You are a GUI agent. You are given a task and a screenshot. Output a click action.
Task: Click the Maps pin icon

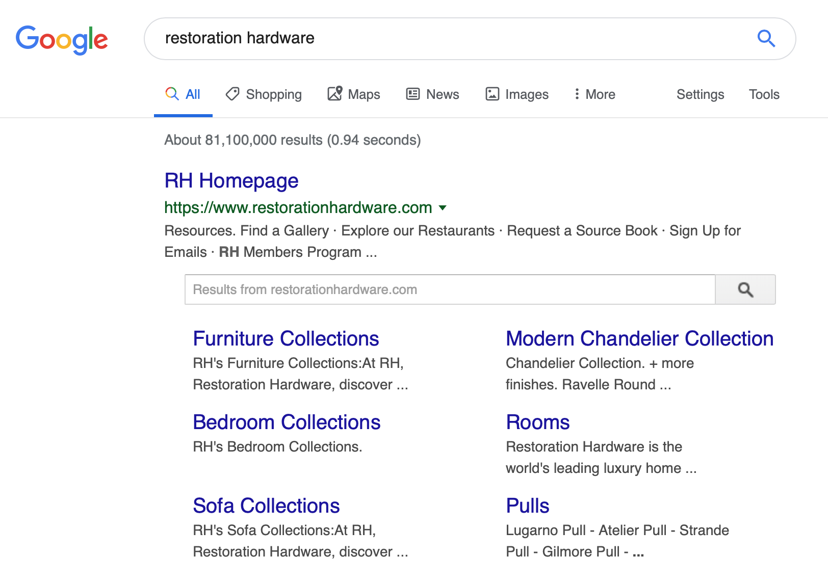click(x=335, y=93)
